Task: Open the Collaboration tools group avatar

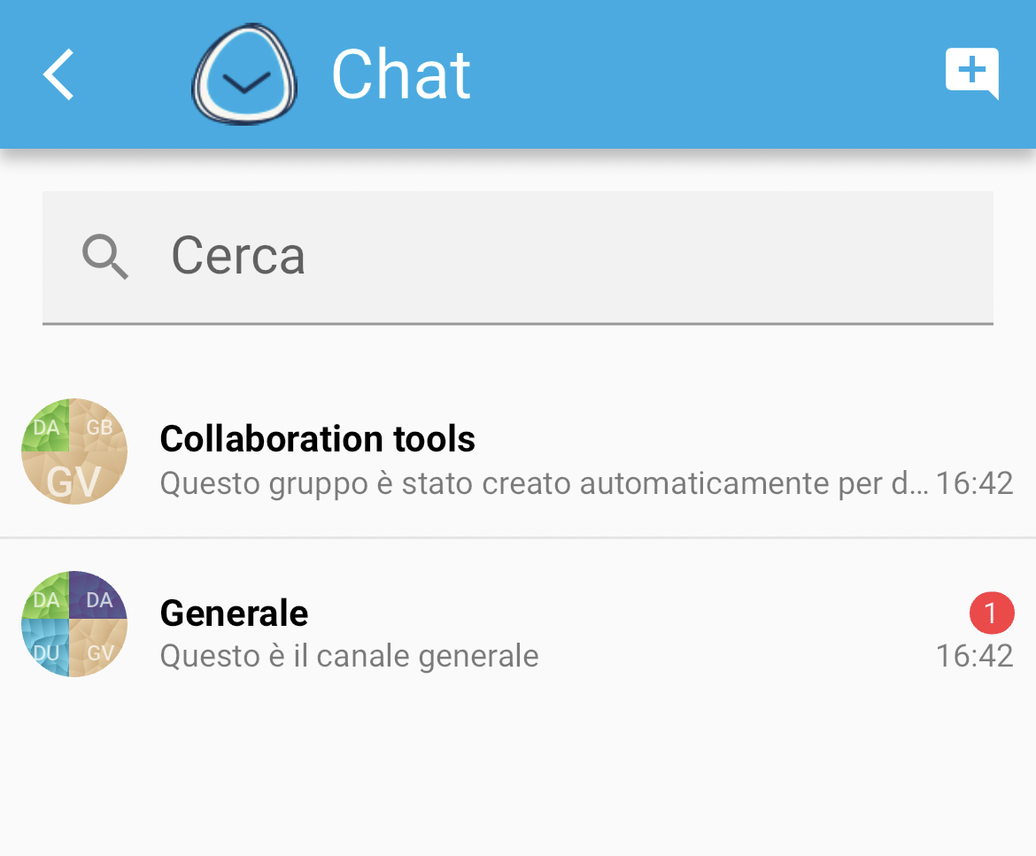Action: tap(74, 451)
